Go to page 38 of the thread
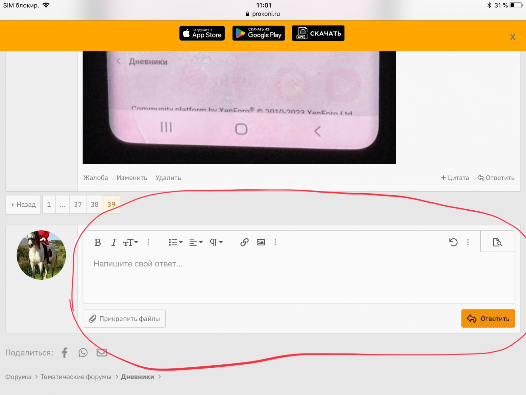 point(95,204)
